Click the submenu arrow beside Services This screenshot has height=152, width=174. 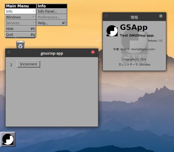pos(34,23)
